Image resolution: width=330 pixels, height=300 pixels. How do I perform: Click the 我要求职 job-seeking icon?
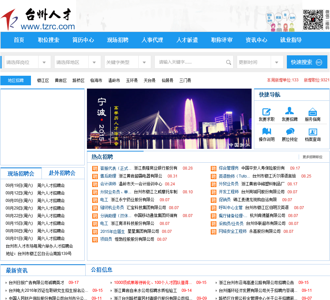click(x=266, y=112)
